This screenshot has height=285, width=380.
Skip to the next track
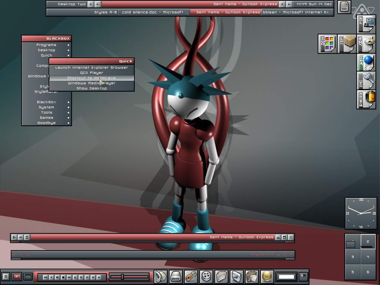coord(69,277)
